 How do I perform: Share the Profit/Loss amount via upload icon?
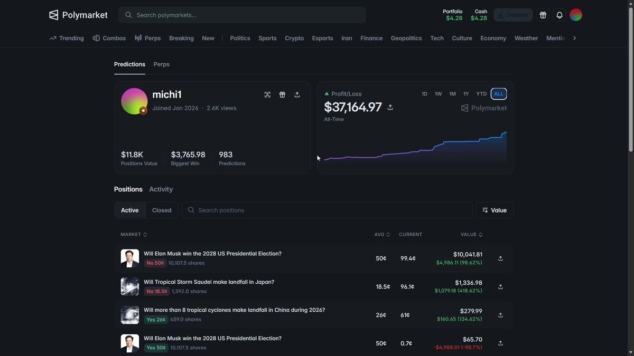pos(390,108)
